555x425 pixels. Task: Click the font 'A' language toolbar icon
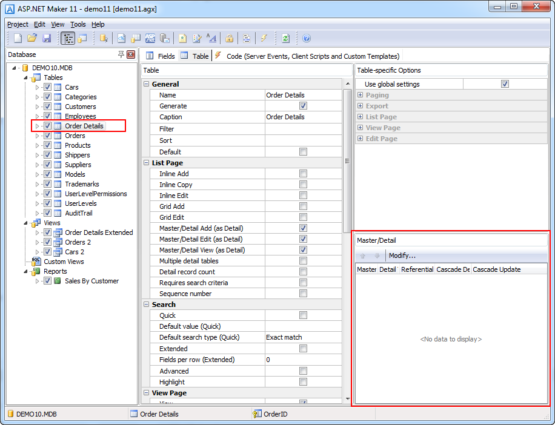pos(211,38)
